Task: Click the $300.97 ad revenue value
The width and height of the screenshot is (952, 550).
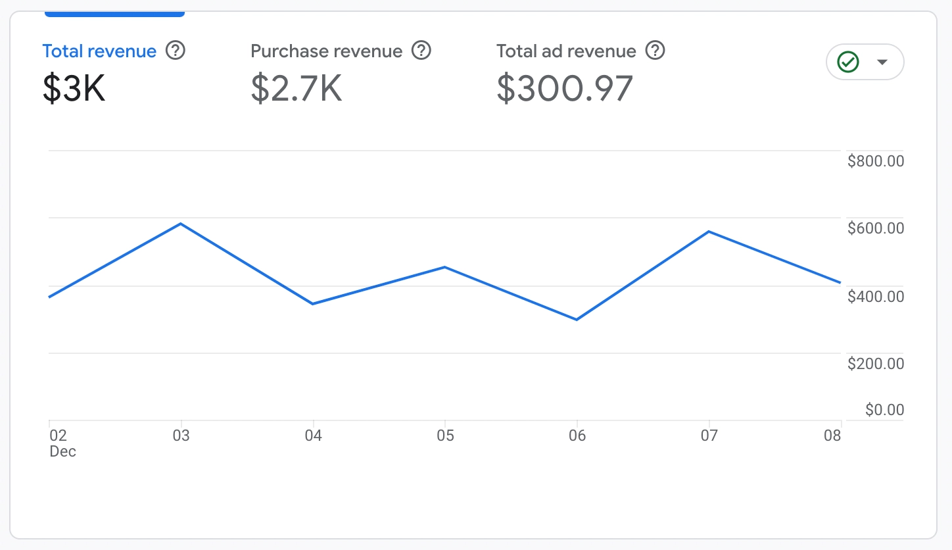Action: click(x=565, y=88)
